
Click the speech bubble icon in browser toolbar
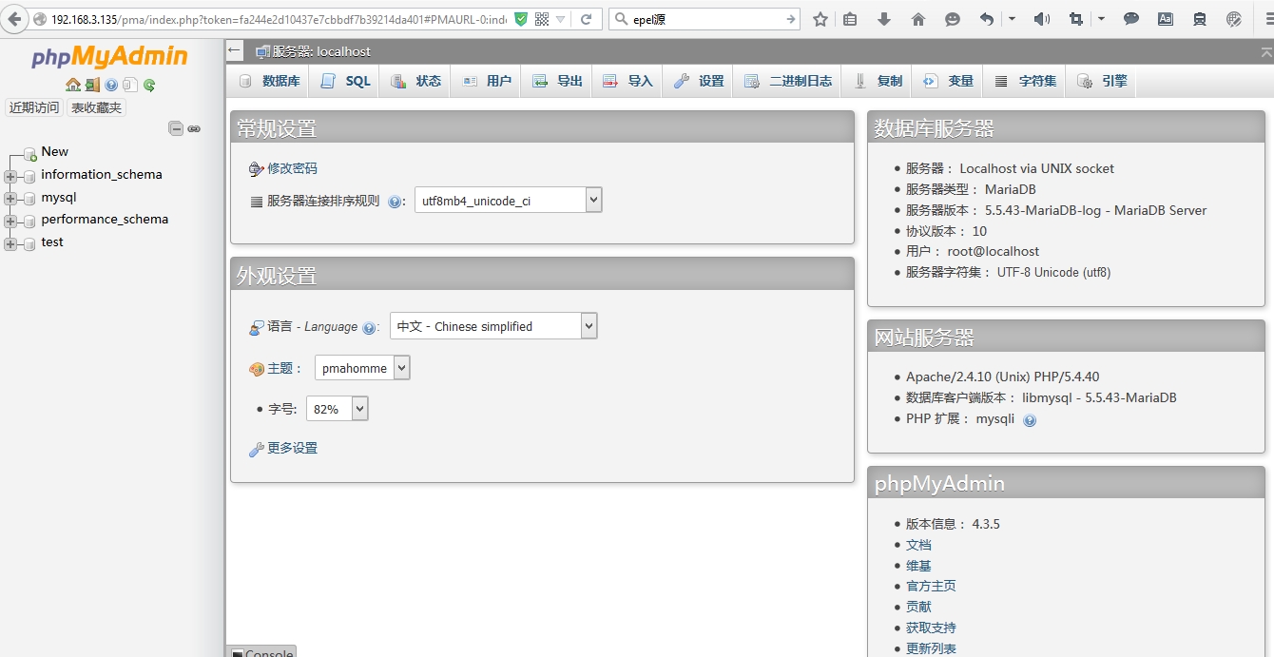1131,19
